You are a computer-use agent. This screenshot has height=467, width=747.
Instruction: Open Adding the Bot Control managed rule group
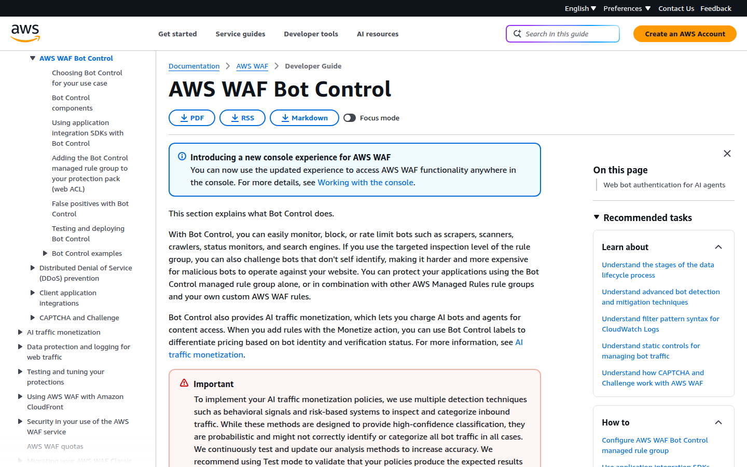(x=90, y=173)
